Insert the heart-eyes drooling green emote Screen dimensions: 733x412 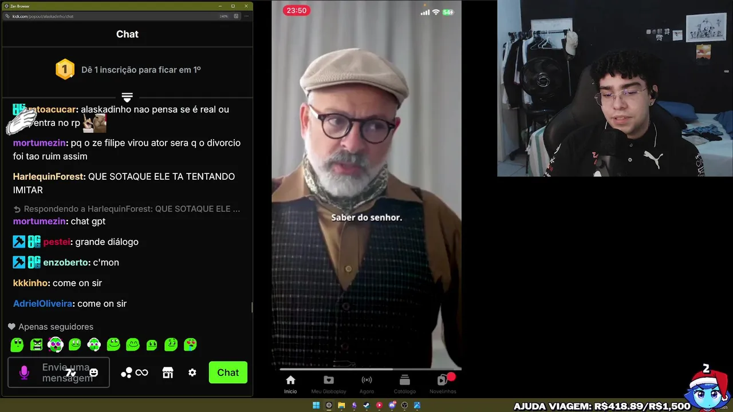pyautogui.click(x=190, y=344)
